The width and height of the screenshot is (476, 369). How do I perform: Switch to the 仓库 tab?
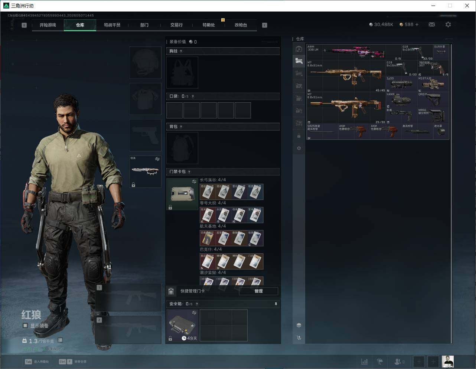pyautogui.click(x=80, y=25)
